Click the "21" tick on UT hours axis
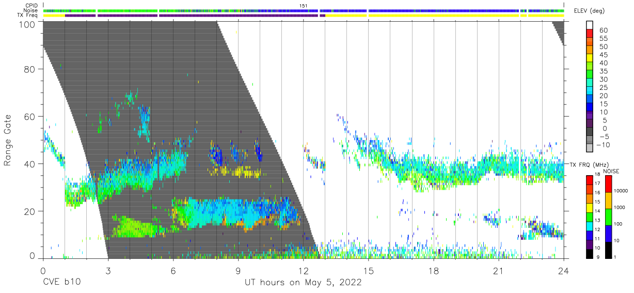Image resolution: width=634 pixels, height=293 pixels. [x=499, y=271]
